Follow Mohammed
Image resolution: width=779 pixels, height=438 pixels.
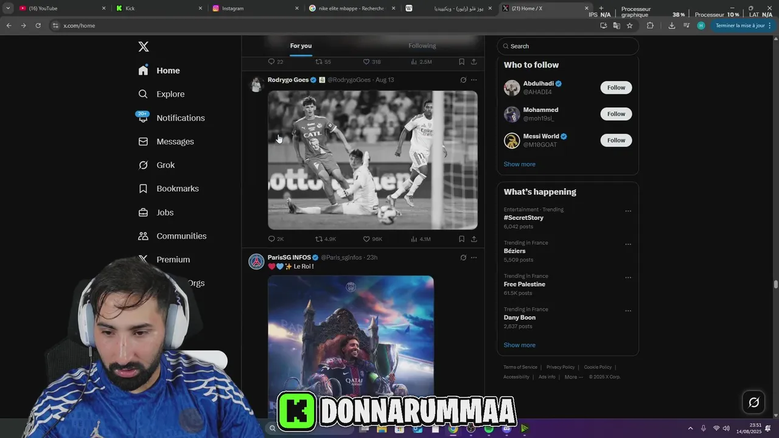coord(616,114)
